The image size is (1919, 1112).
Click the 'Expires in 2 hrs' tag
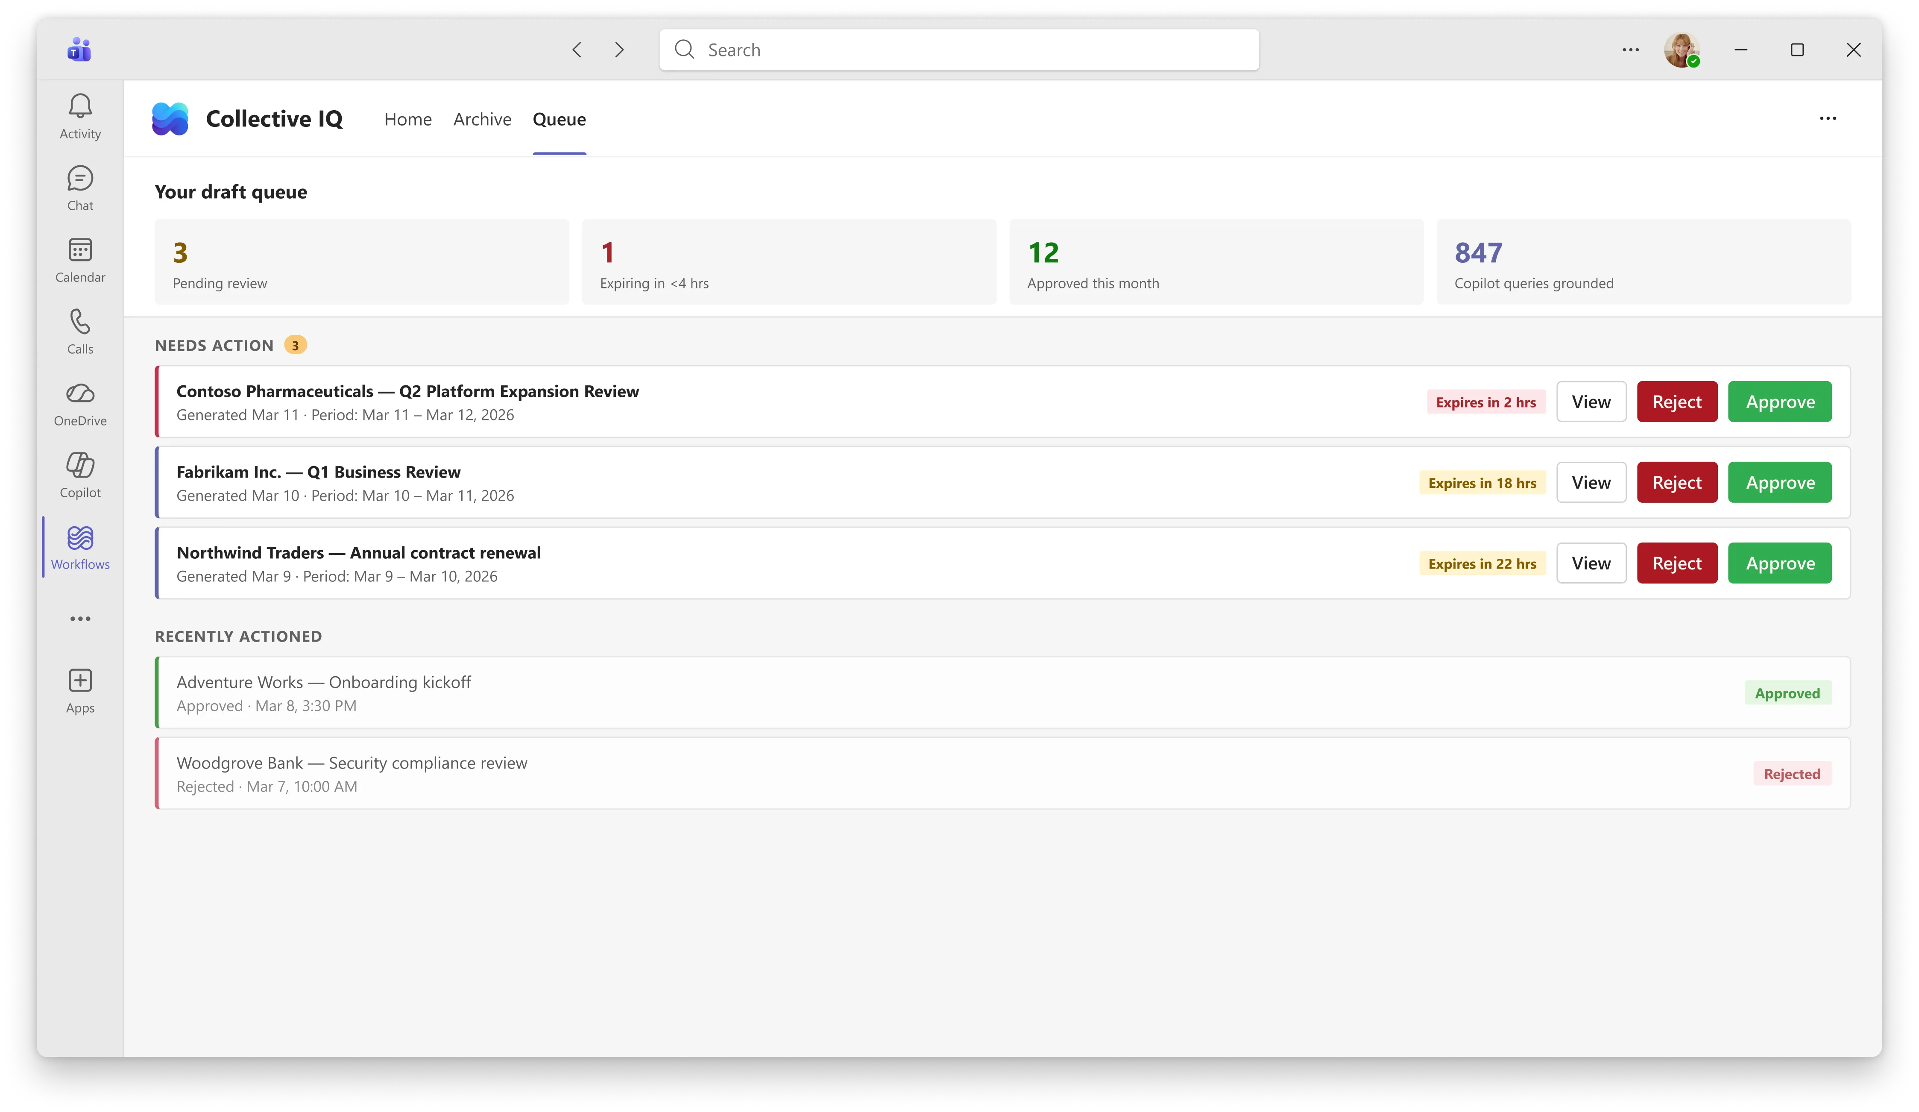click(1486, 402)
